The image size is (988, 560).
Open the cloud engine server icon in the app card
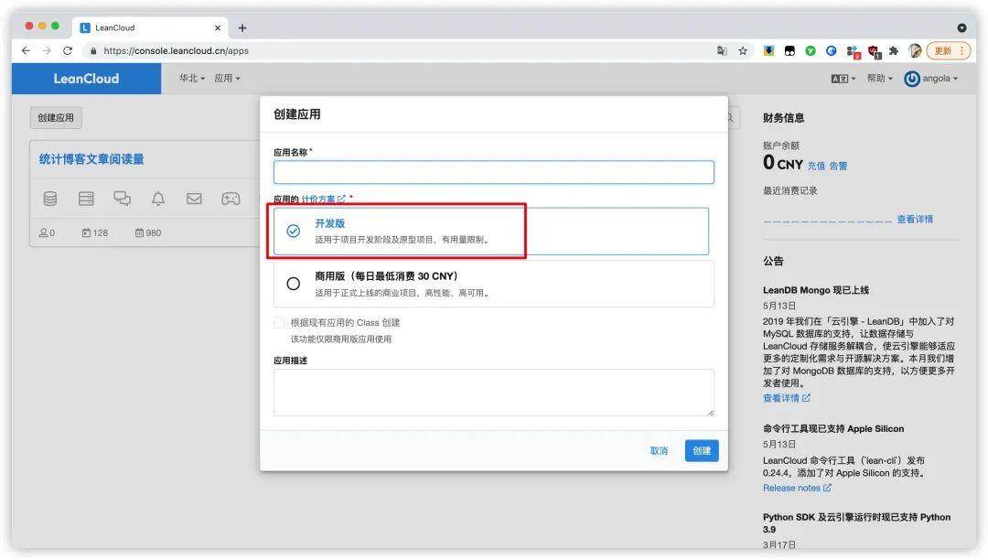(86, 199)
